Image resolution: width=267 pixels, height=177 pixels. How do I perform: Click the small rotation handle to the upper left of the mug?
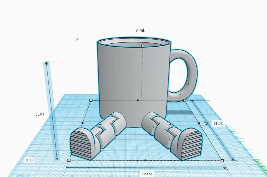[77, 39]
